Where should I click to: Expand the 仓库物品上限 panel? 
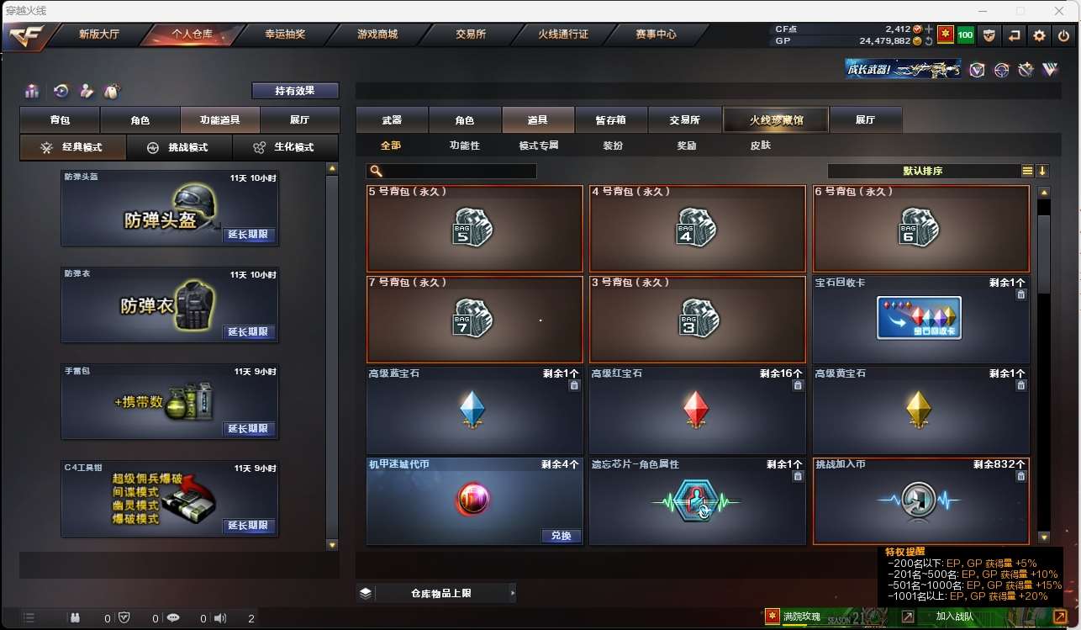click(436, 593)
